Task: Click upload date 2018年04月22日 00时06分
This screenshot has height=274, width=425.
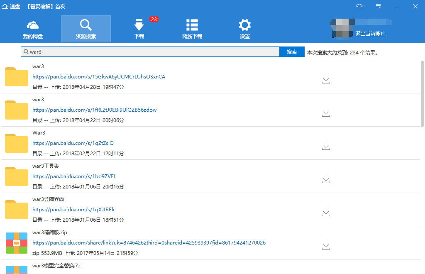Action: point(93,120)
